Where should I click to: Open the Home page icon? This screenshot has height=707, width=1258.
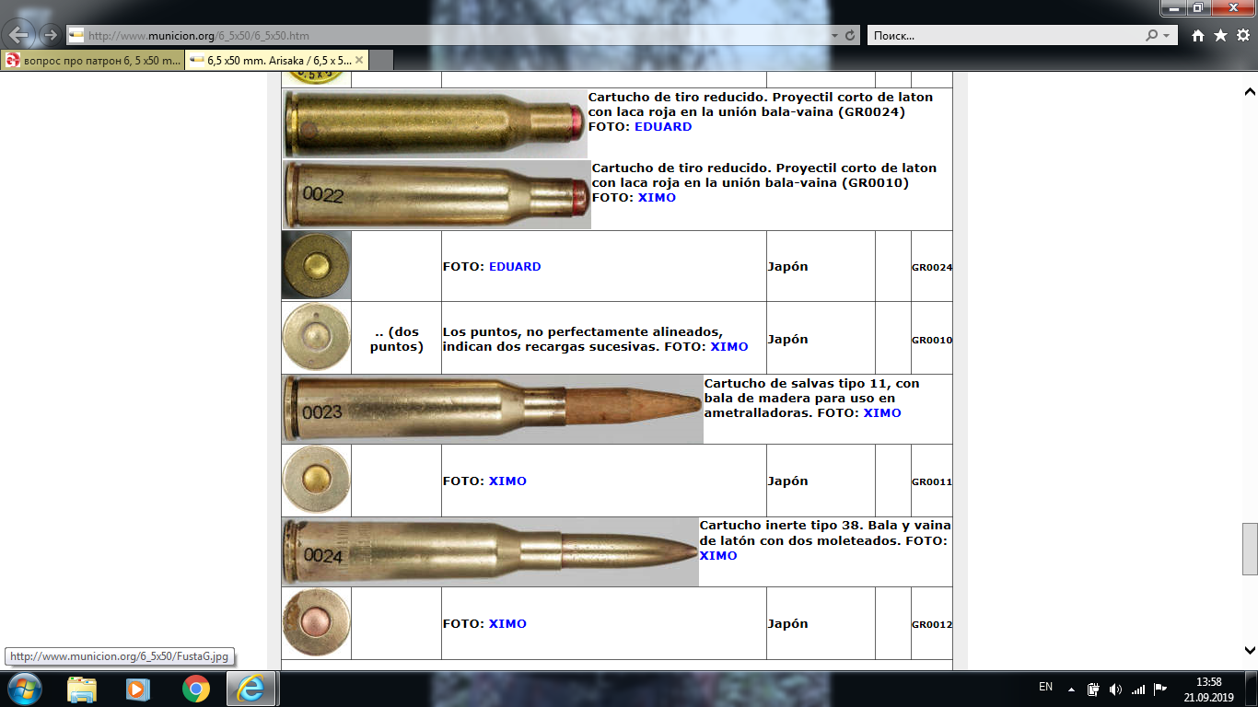(1198, 36)
